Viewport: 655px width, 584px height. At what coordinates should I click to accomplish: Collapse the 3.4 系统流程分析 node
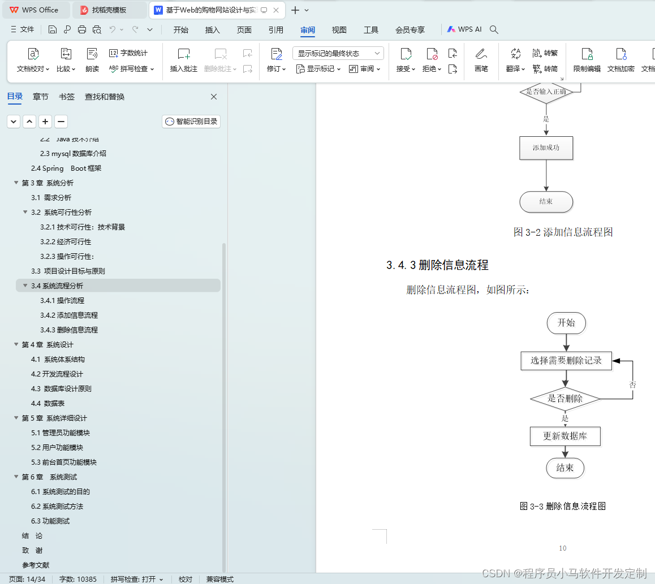[25, 285]
